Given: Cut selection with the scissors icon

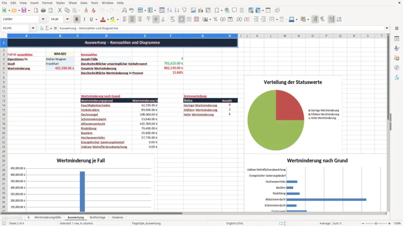Looking at the screenshot, I should 60,10.
